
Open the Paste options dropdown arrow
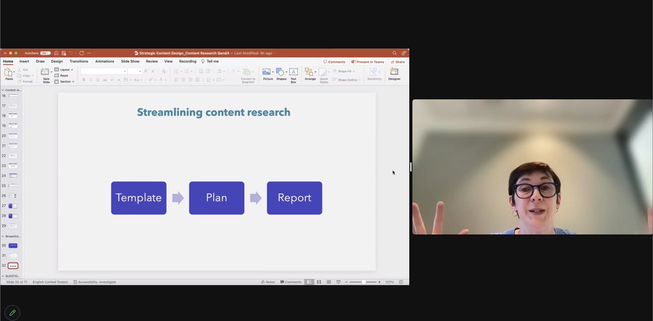pos(15,72)
